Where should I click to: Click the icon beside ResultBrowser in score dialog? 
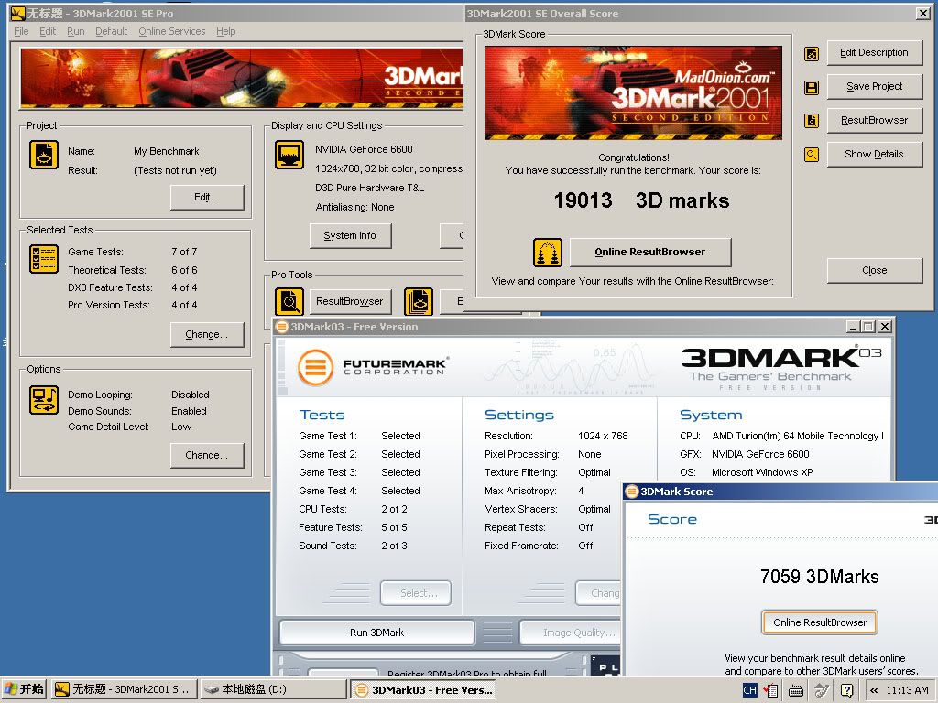click(x=812, y=122)
